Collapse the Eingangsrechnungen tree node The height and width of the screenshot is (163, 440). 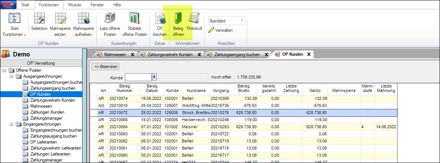point(12,124)
